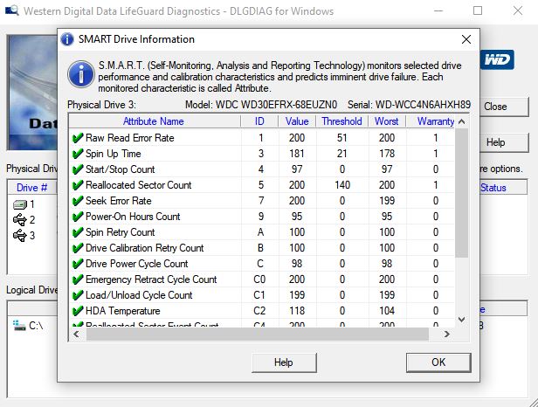The height and width of the screenshot is (407, 538).
Task: Select USB drive 3 icon in drive list
Action: click(x=20, y=236)
